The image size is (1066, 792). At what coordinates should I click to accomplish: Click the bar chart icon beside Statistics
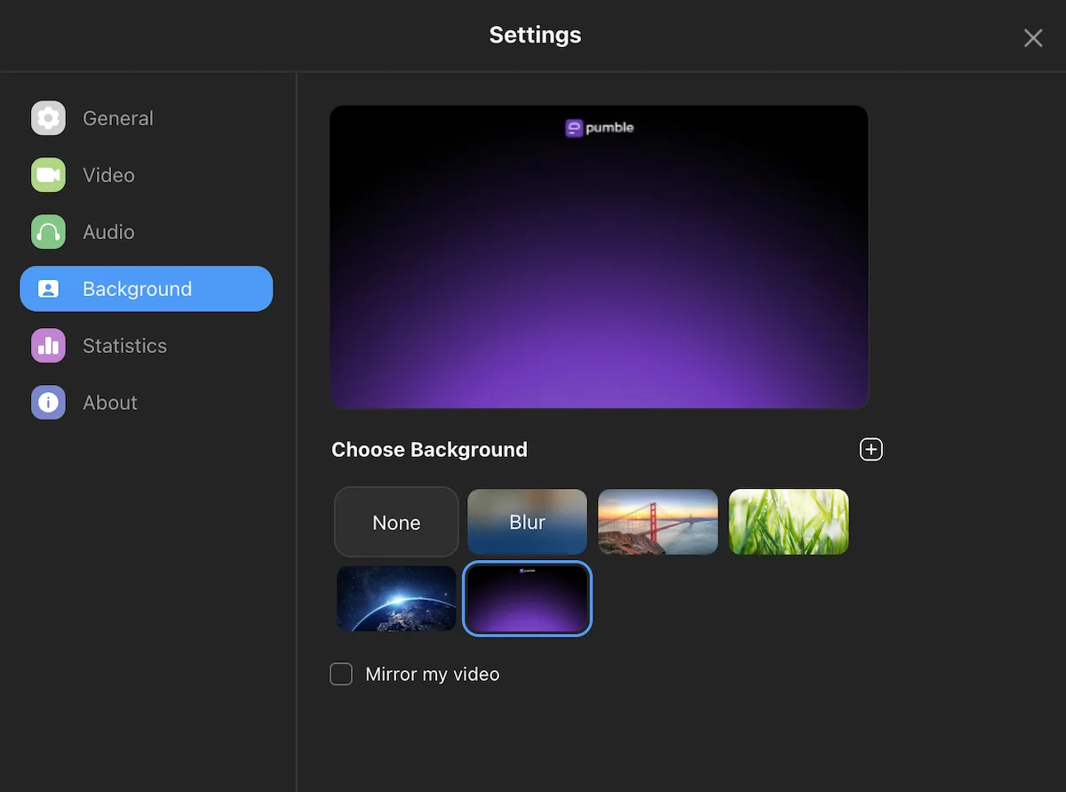pos(48,345)
